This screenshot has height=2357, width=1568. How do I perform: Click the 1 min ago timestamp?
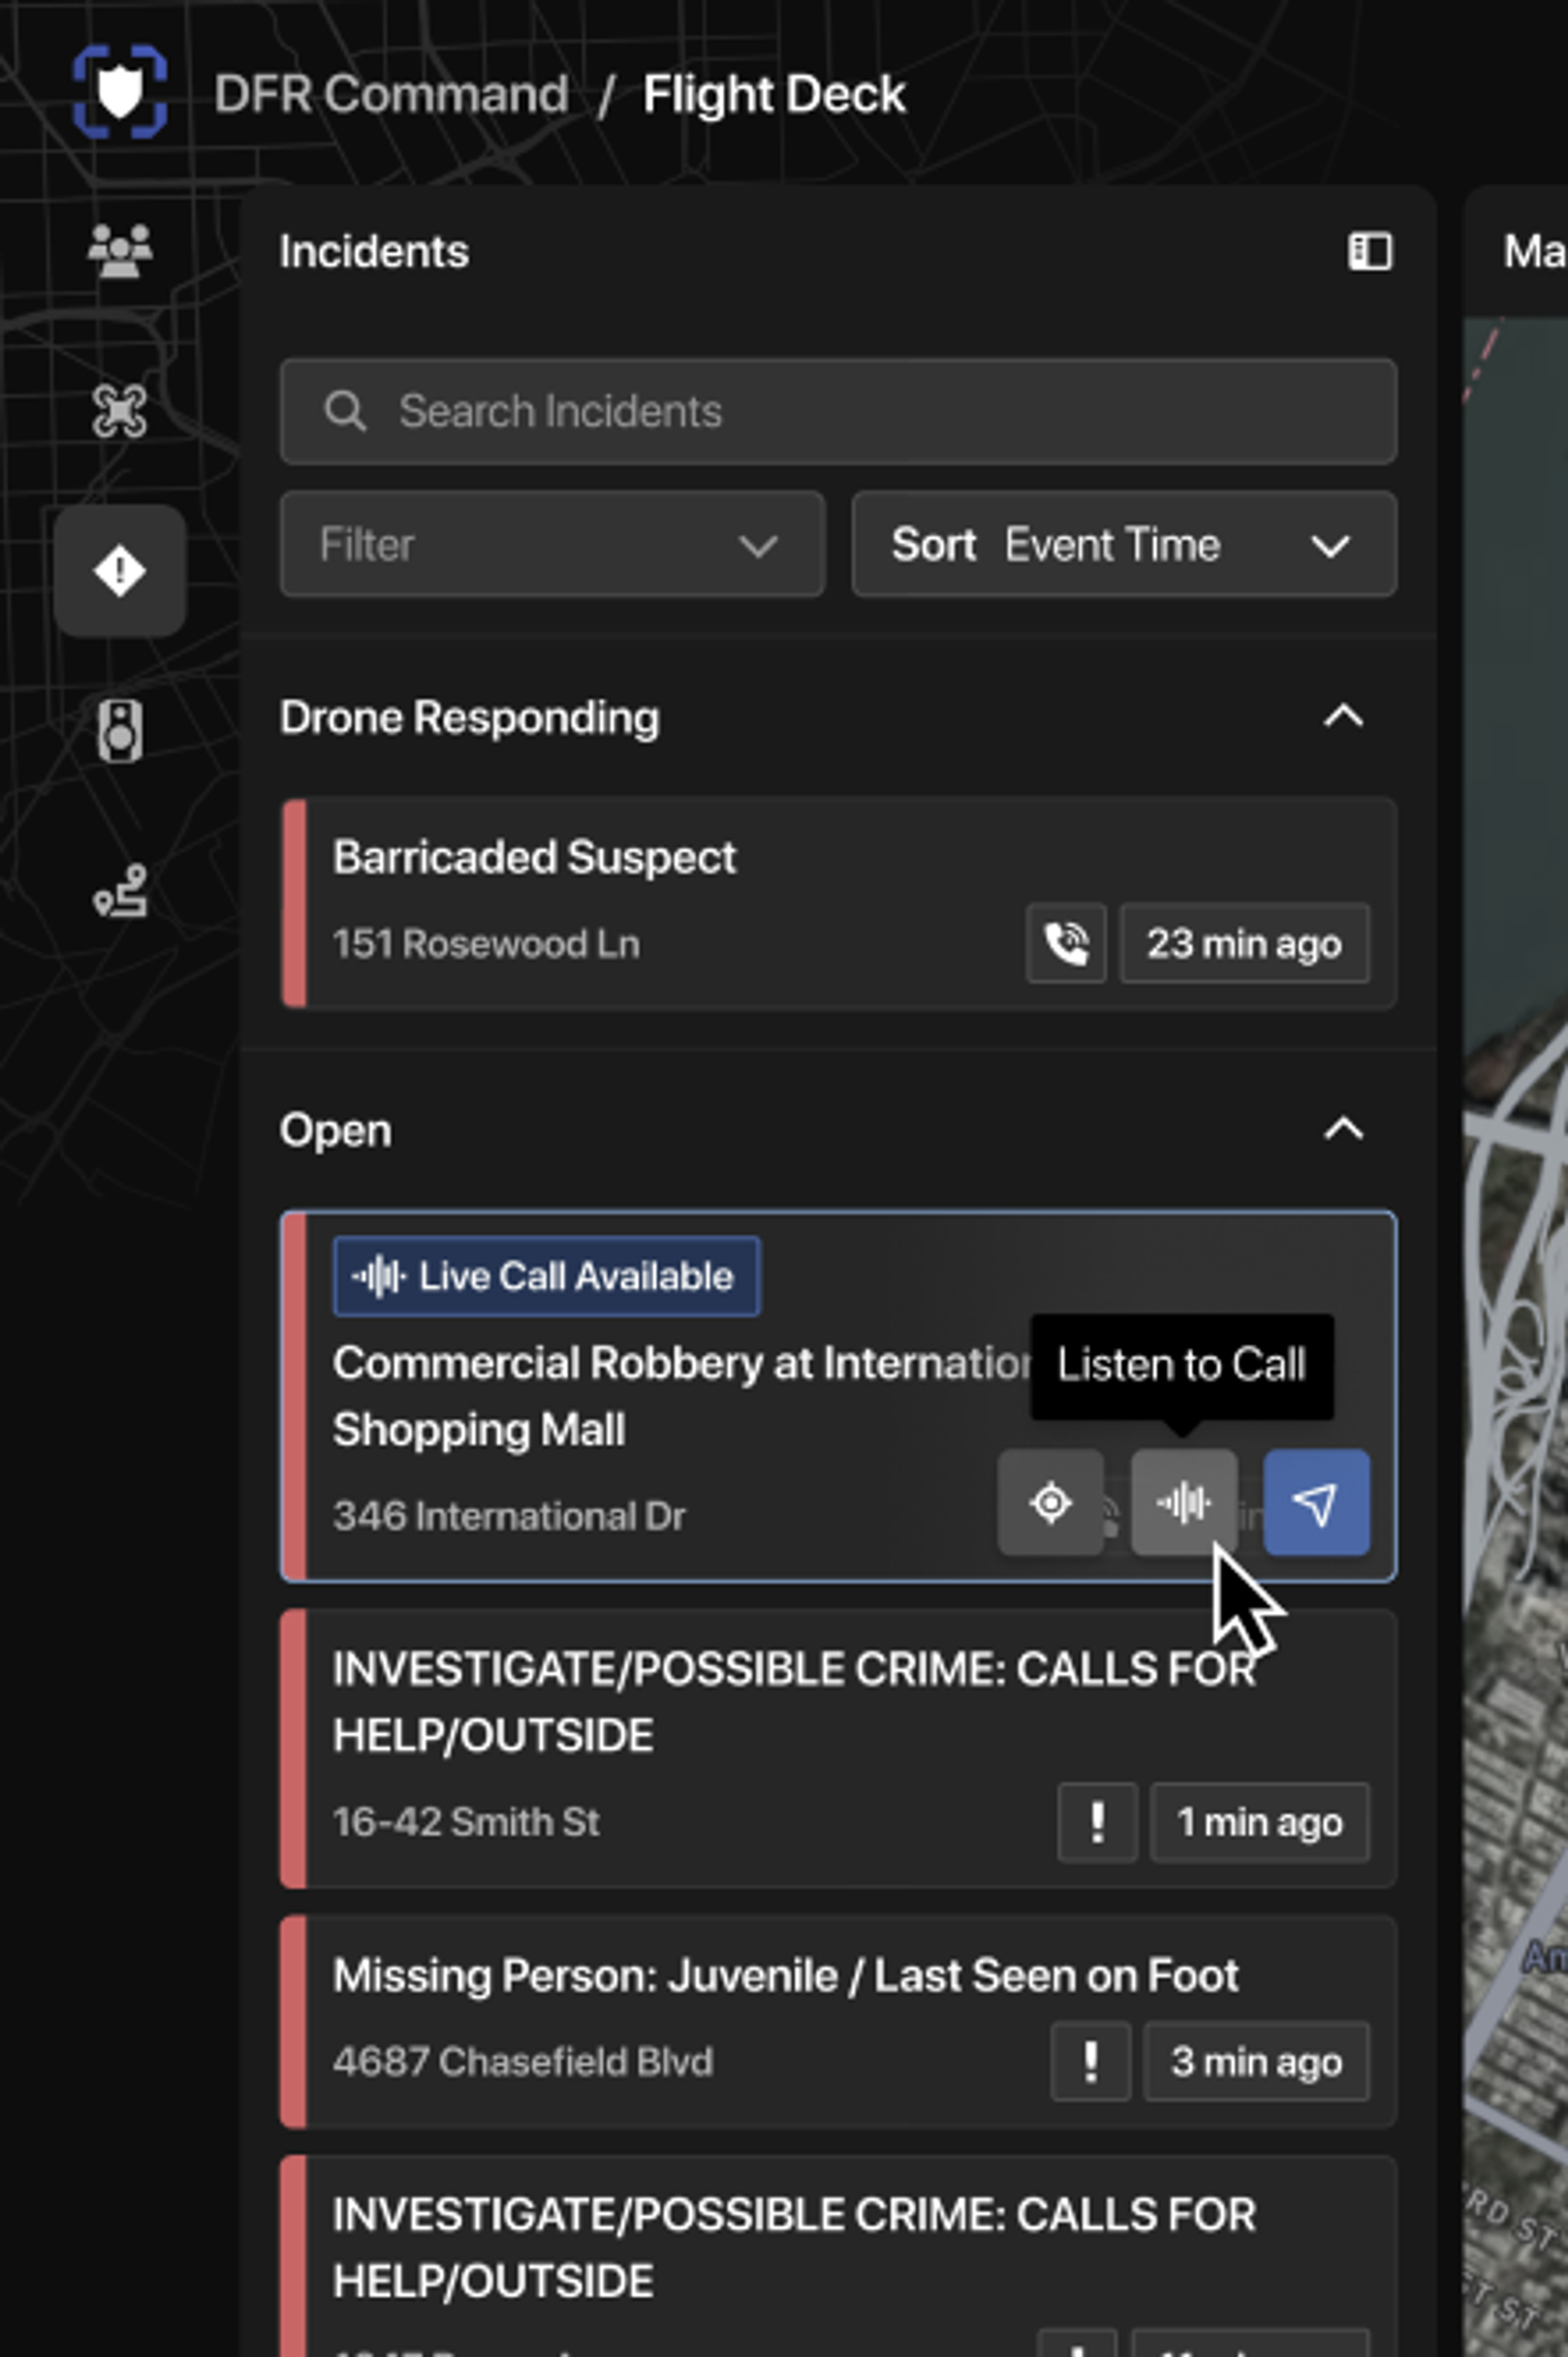coord(1259,1822)
